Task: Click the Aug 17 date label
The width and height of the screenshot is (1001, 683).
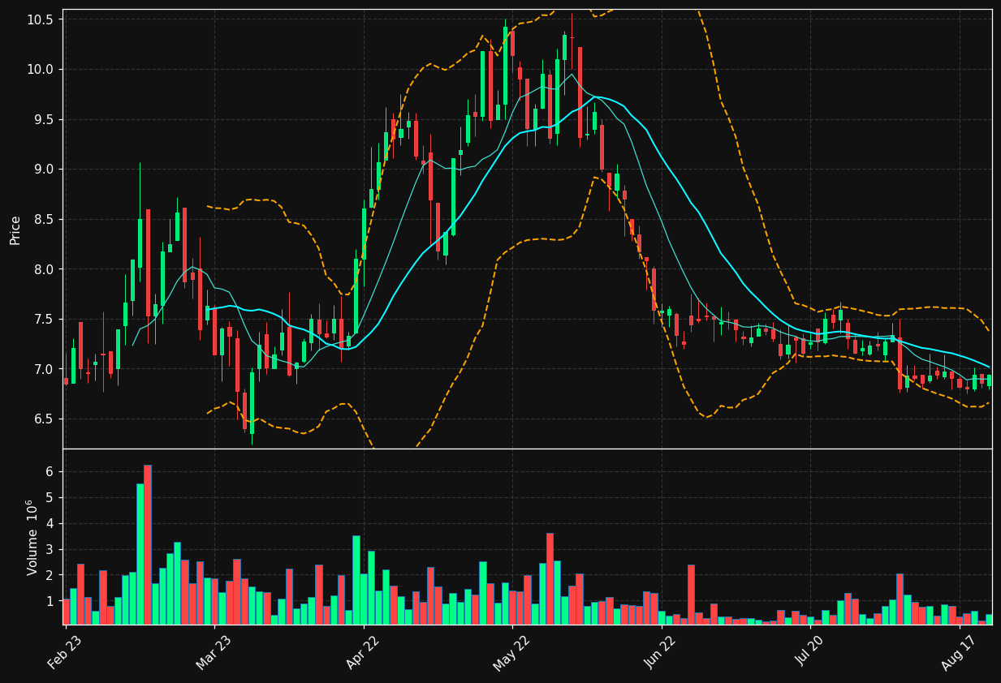Action: [x=958, y=652]
